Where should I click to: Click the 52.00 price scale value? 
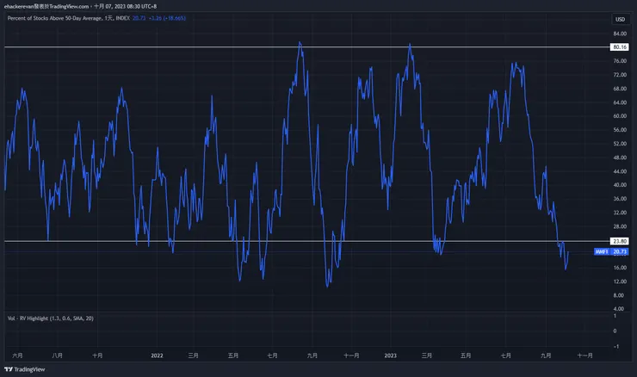click(620, 144)
